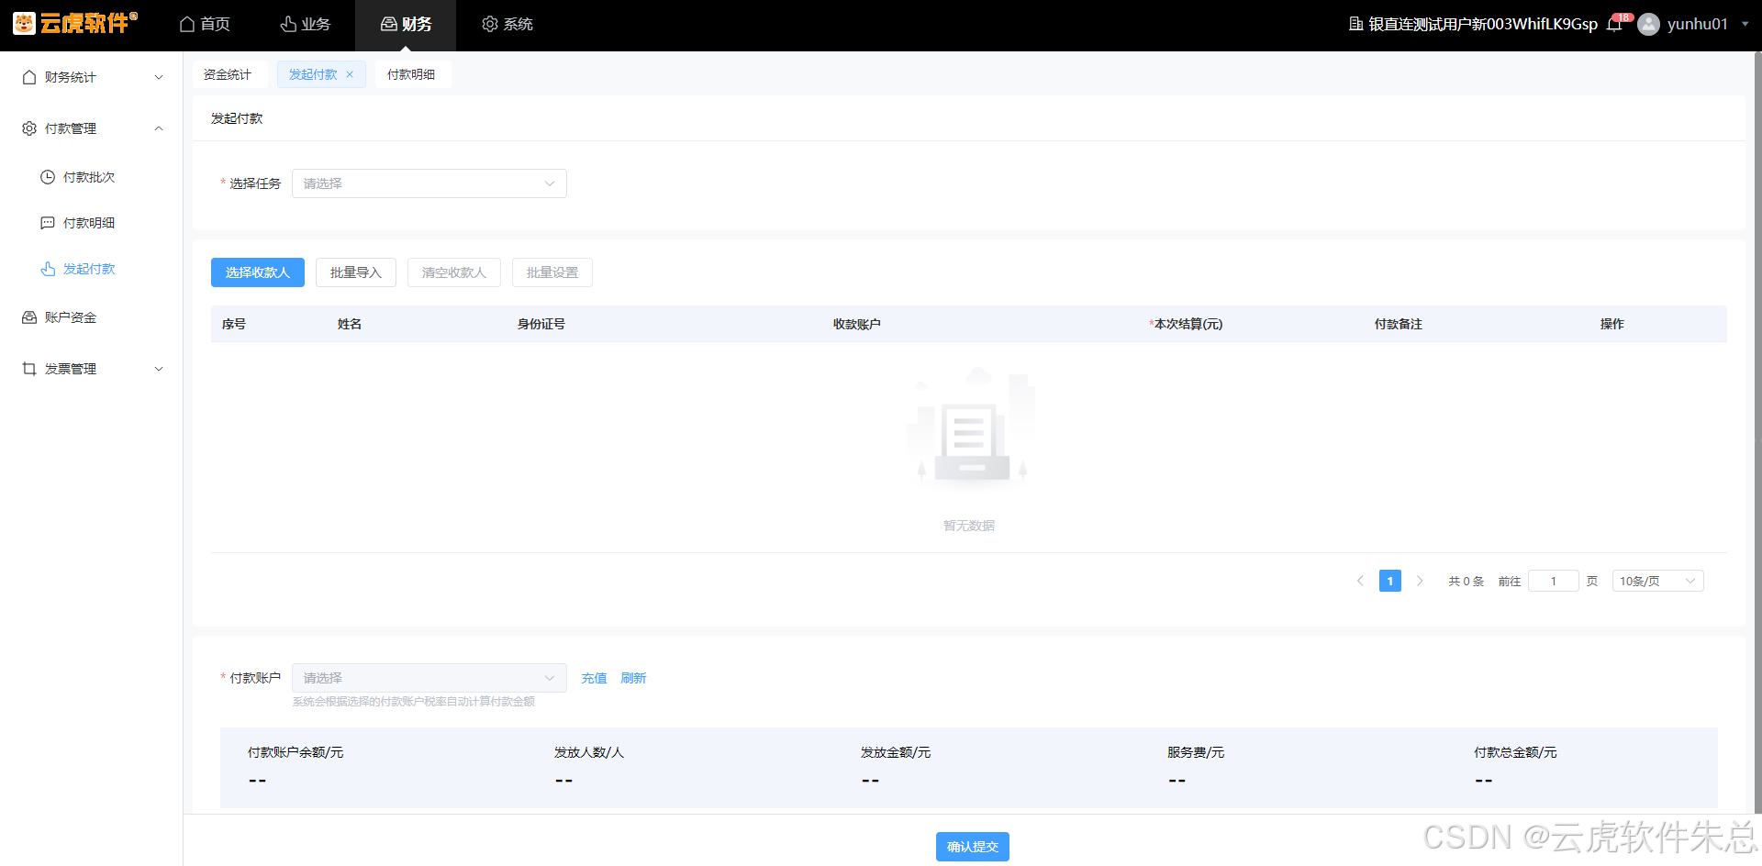Expand the 财务统计 sidebar section

coord(92,77)
